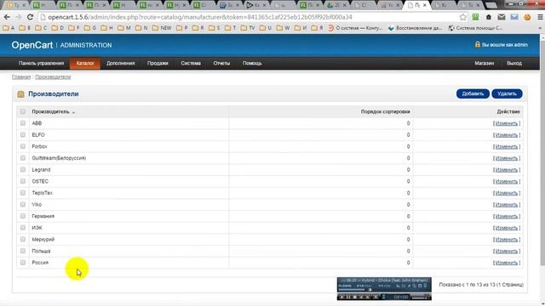Image resolution: width=545 pixels, height=306 pixels.
Task: Open the TV bookmarks folder
Action: [x=248, y=28]
